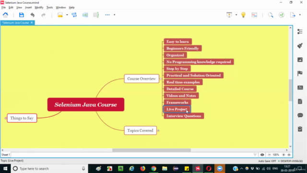
Task: Open the Comments panel in sidebar
Action: click(x=300, y=115)
